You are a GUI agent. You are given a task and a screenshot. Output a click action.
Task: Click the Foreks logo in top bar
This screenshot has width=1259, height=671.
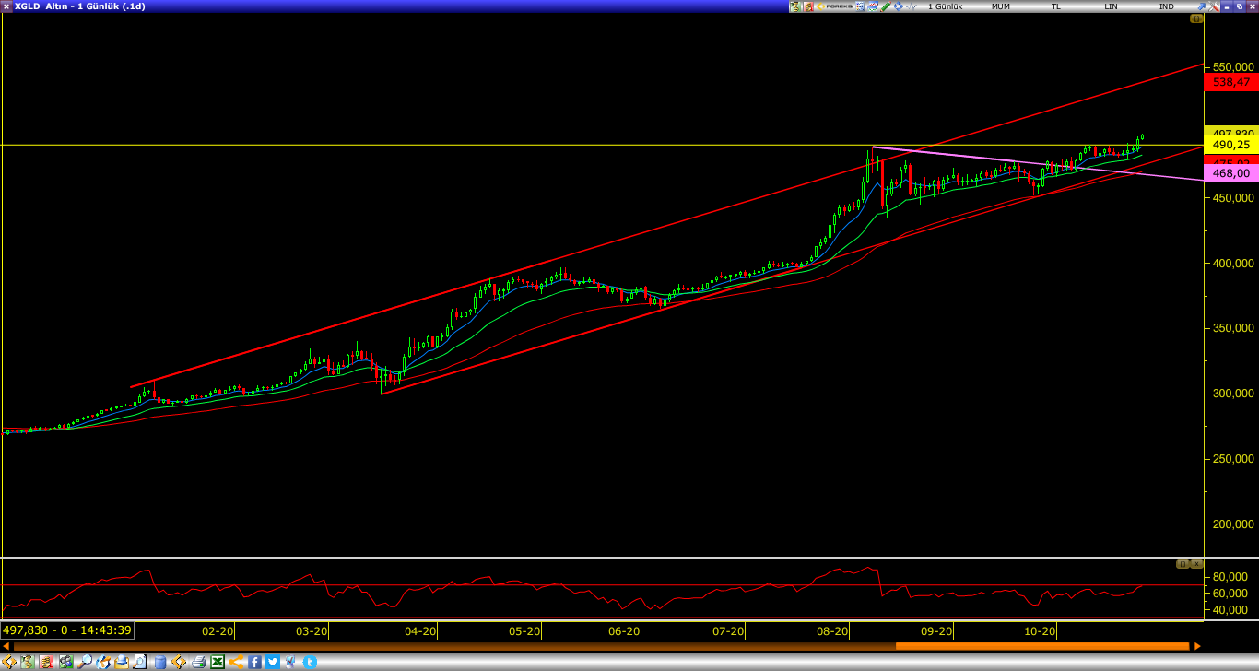[x=834, y=6]
